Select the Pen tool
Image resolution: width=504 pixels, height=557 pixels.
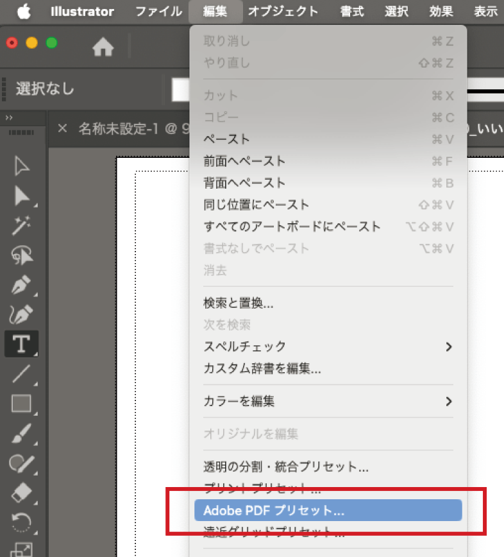pos(21,284)
